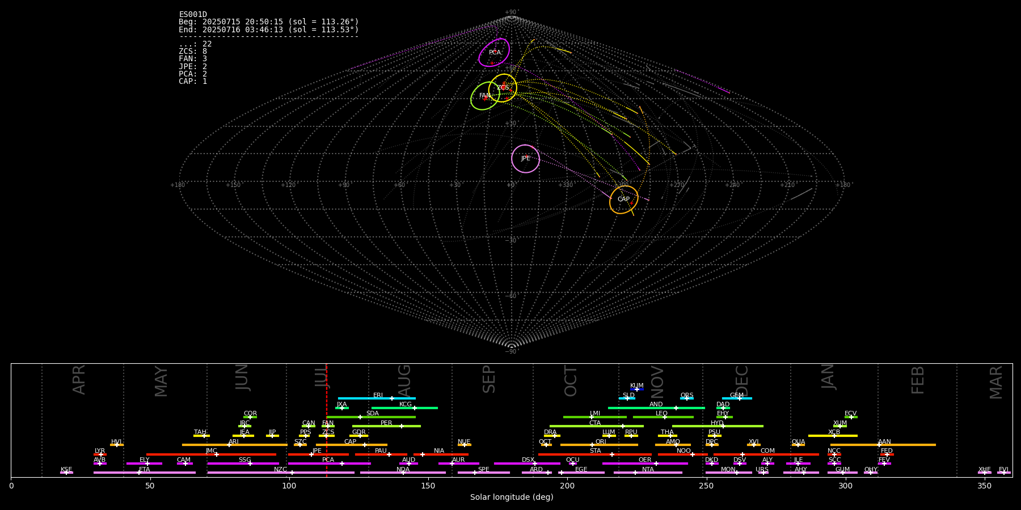Click the ZCS radiant circle on the sky map
1021x510 pixels.
503,88
